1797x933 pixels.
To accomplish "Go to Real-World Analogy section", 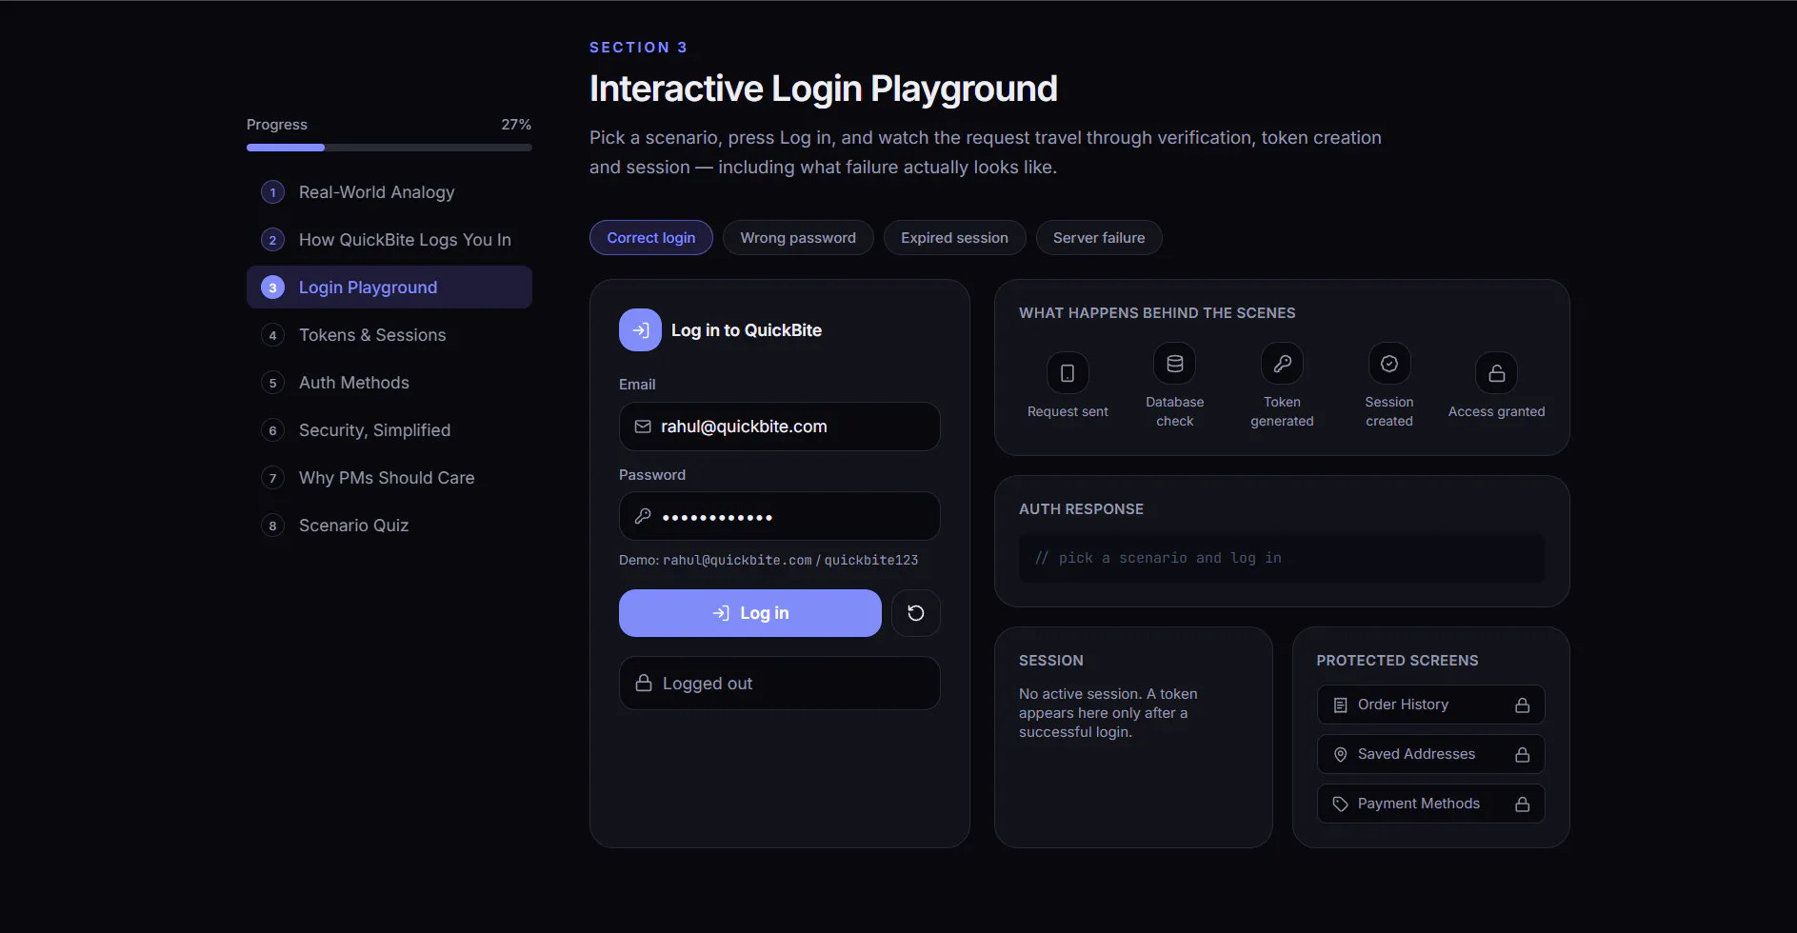I will tap(389, 192).
